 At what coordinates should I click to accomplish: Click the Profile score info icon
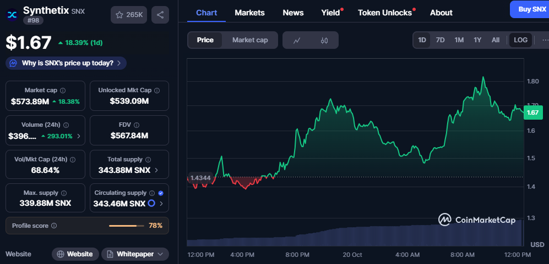pos(54,226)
